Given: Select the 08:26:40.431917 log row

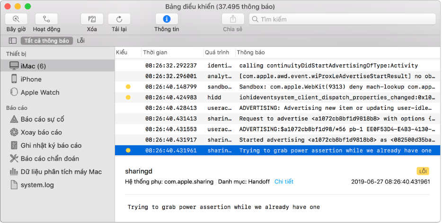Looking at the screenshot, I should 277,140.
